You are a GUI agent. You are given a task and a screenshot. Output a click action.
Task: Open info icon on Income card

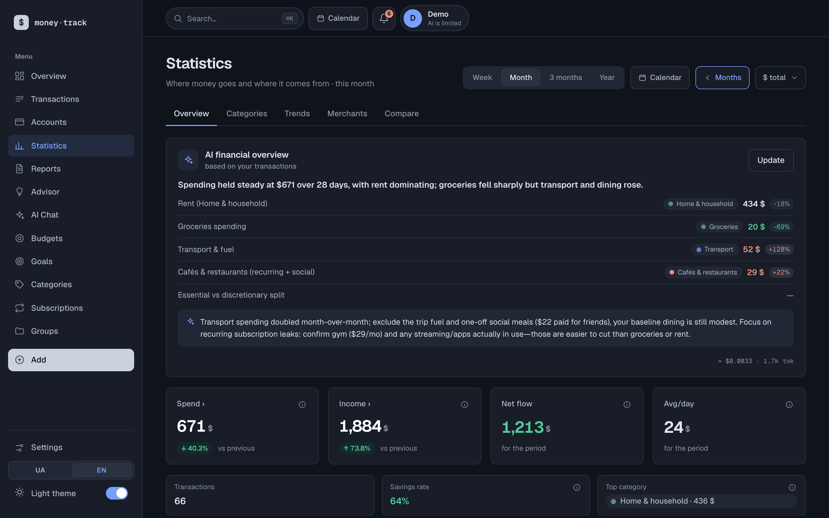(x=465, y=405)
